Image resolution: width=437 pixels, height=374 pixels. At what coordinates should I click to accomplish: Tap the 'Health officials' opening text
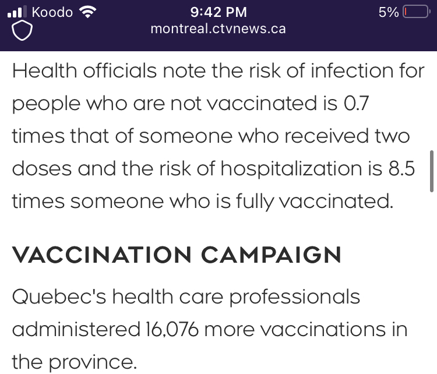pyautogui.click(x=84, y=70)
